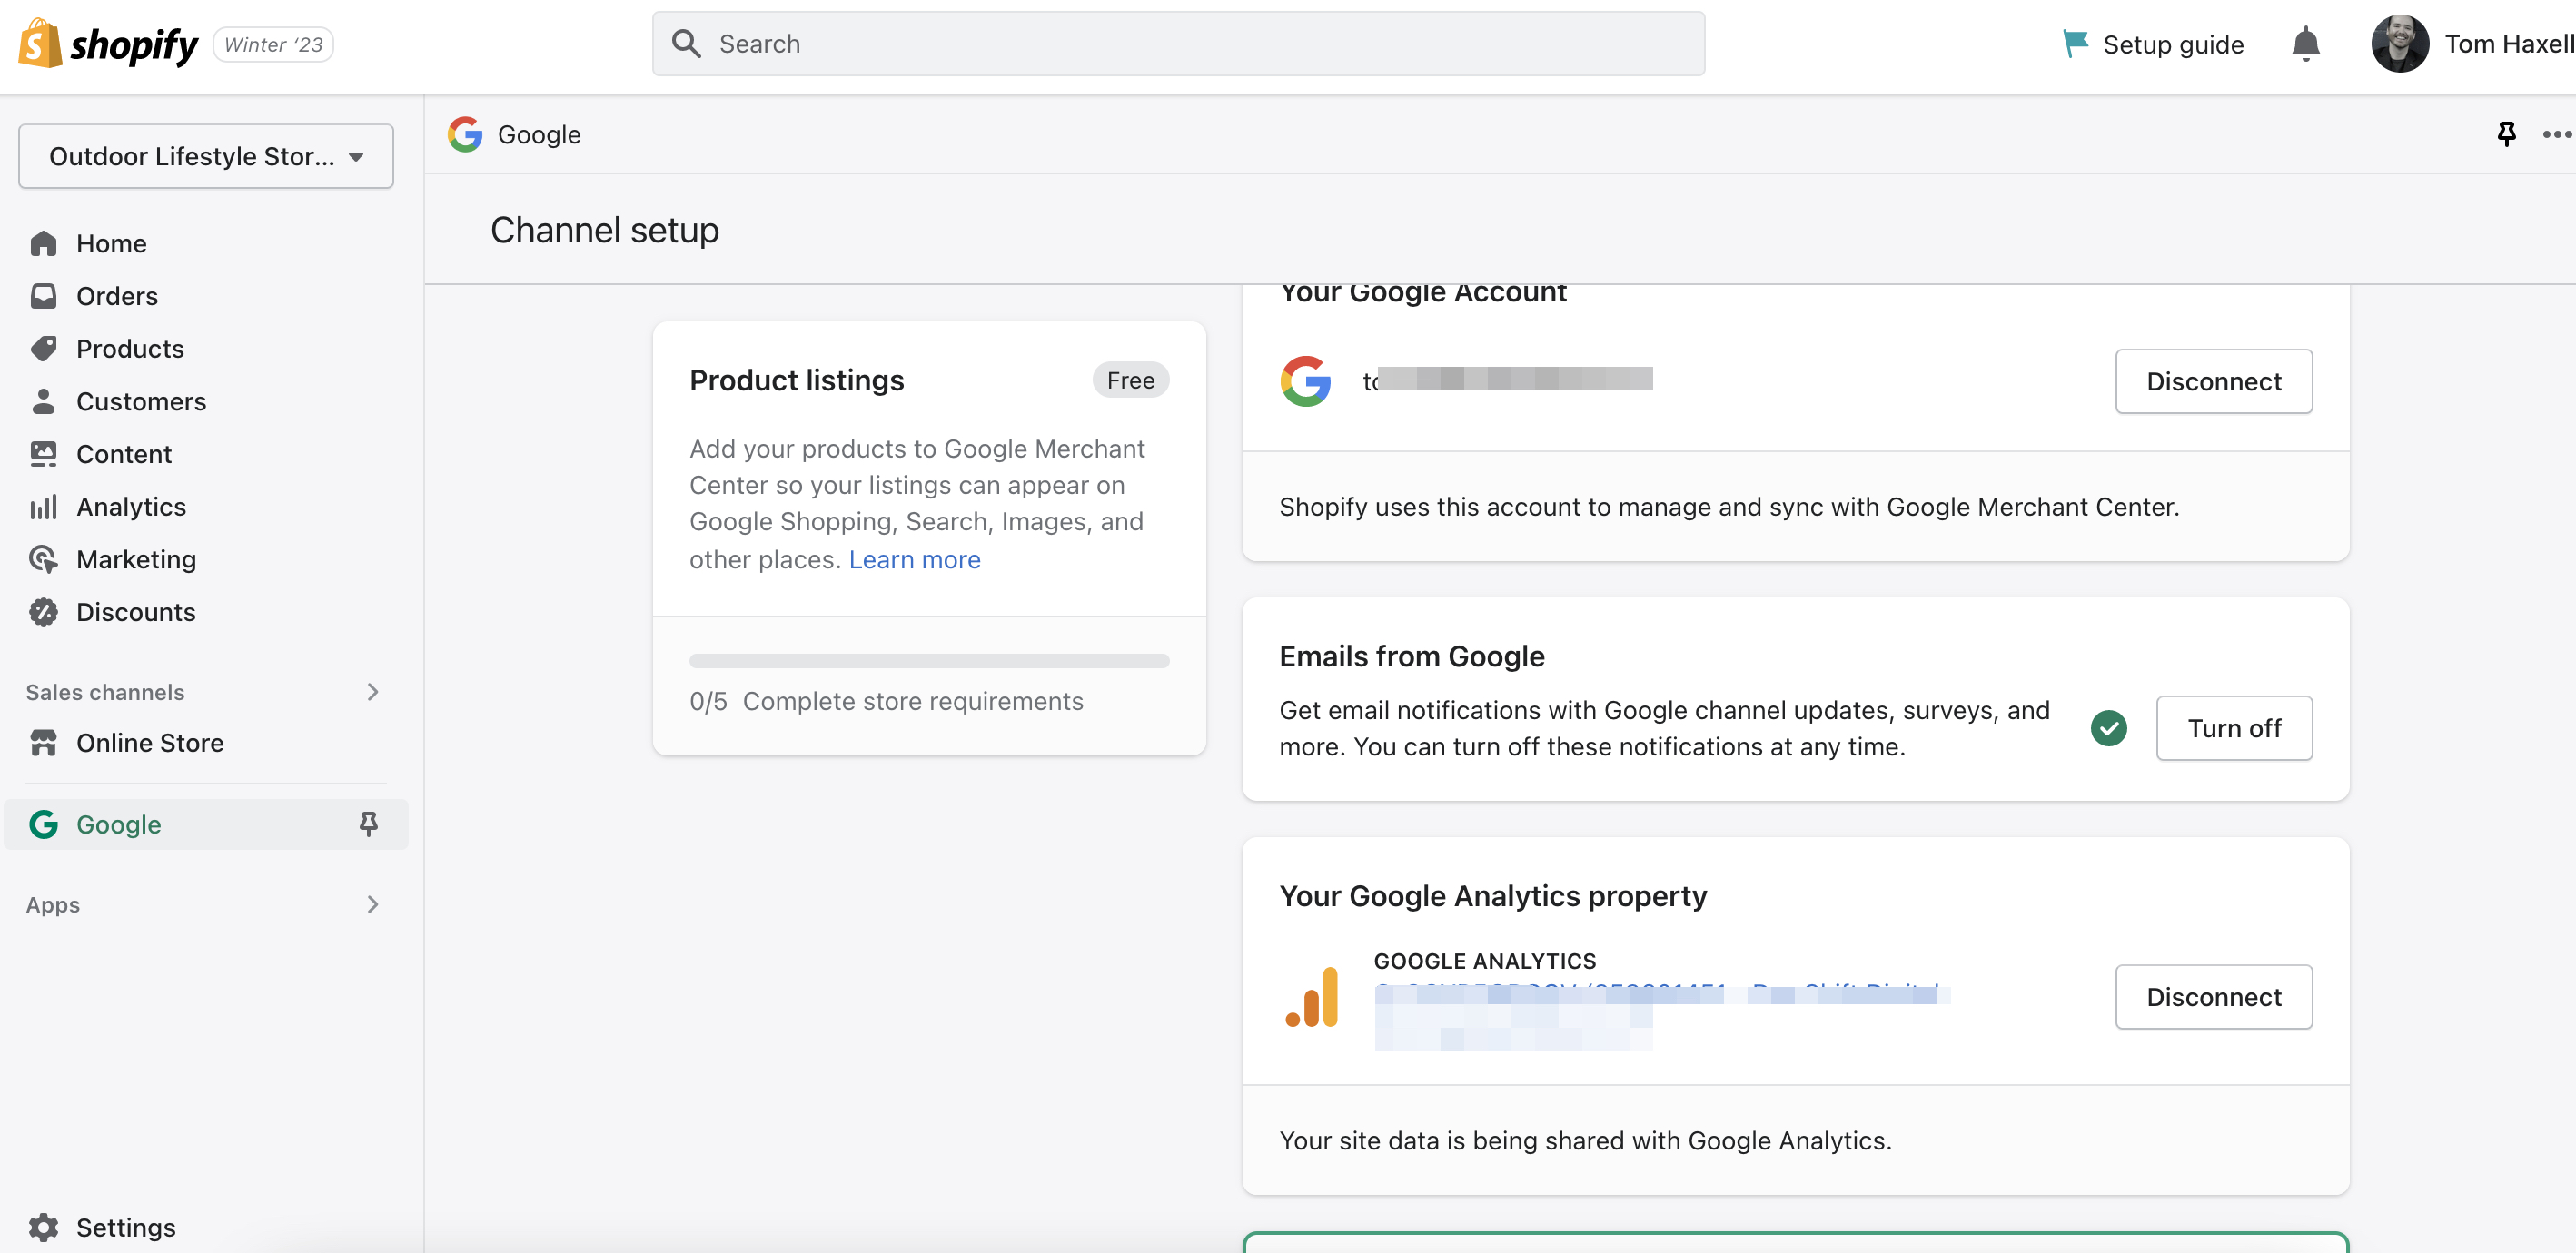Click the Apps heading in sidebar
The height and width of the screenshot is (1253, 2576).
tap(53, 905)
